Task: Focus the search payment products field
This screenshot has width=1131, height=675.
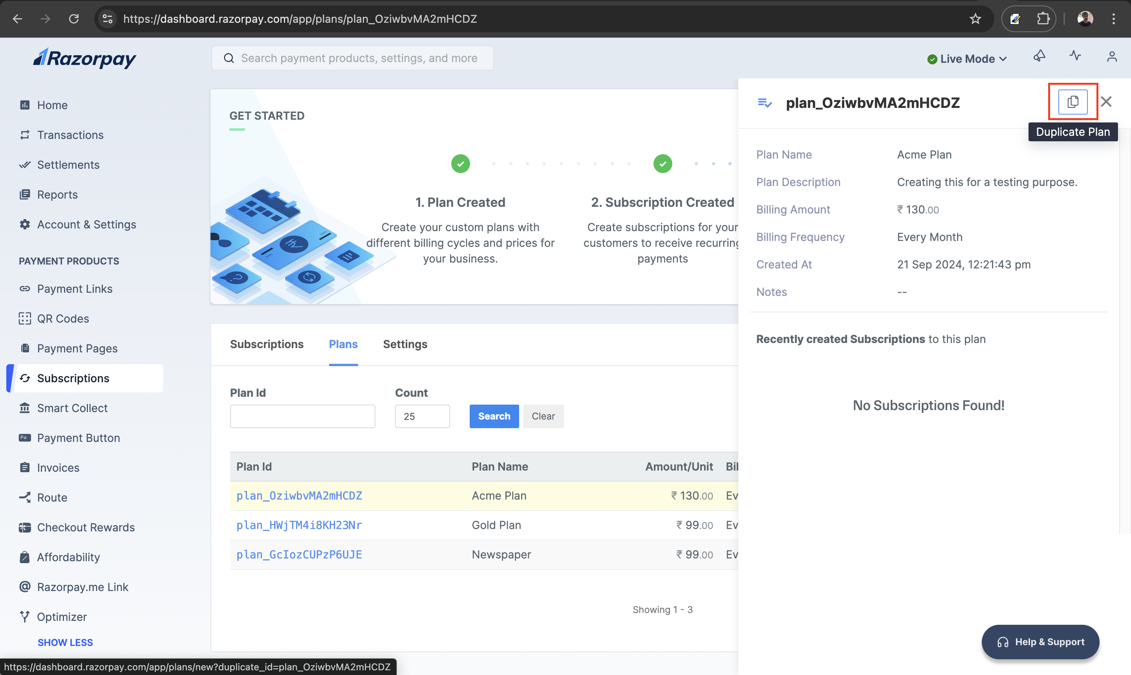Action: tap(352, 58)
